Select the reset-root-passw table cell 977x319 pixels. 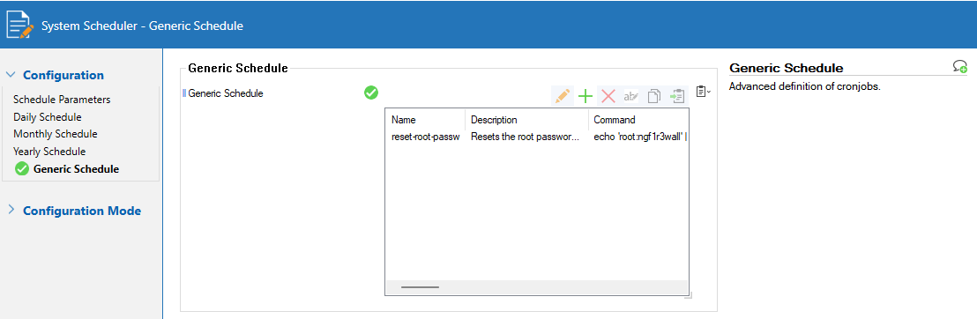(x=426, y=137)
